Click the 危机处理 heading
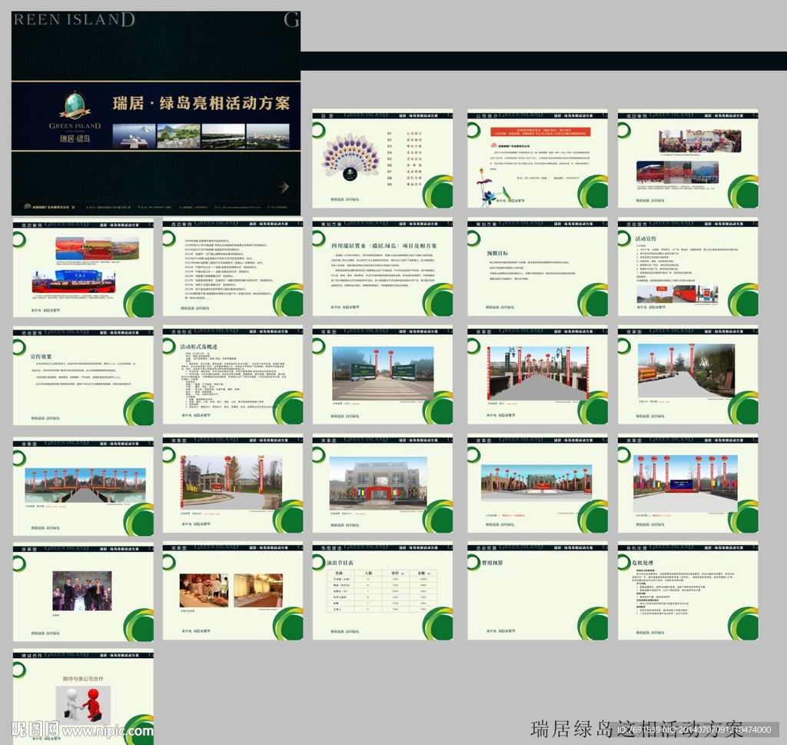 click(643, 564)
